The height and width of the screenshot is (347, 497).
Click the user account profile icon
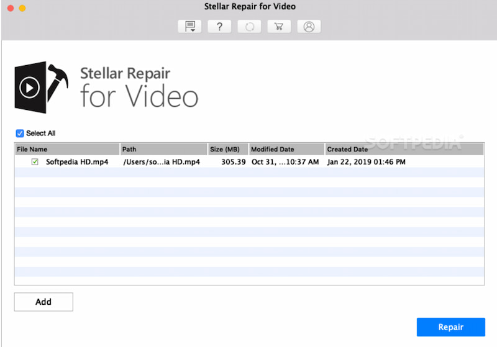tap(309, 27)
